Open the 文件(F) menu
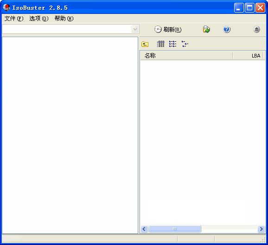 (14, 19)
